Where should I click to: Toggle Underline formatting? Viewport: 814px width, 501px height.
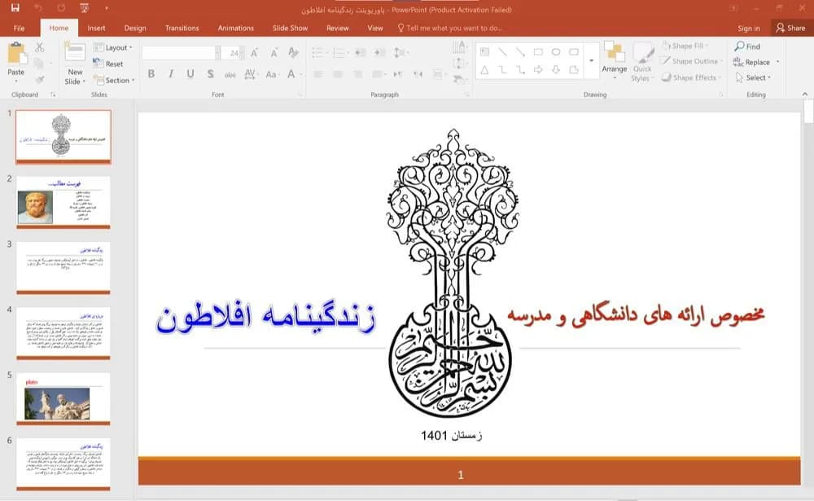click(190, 74)
